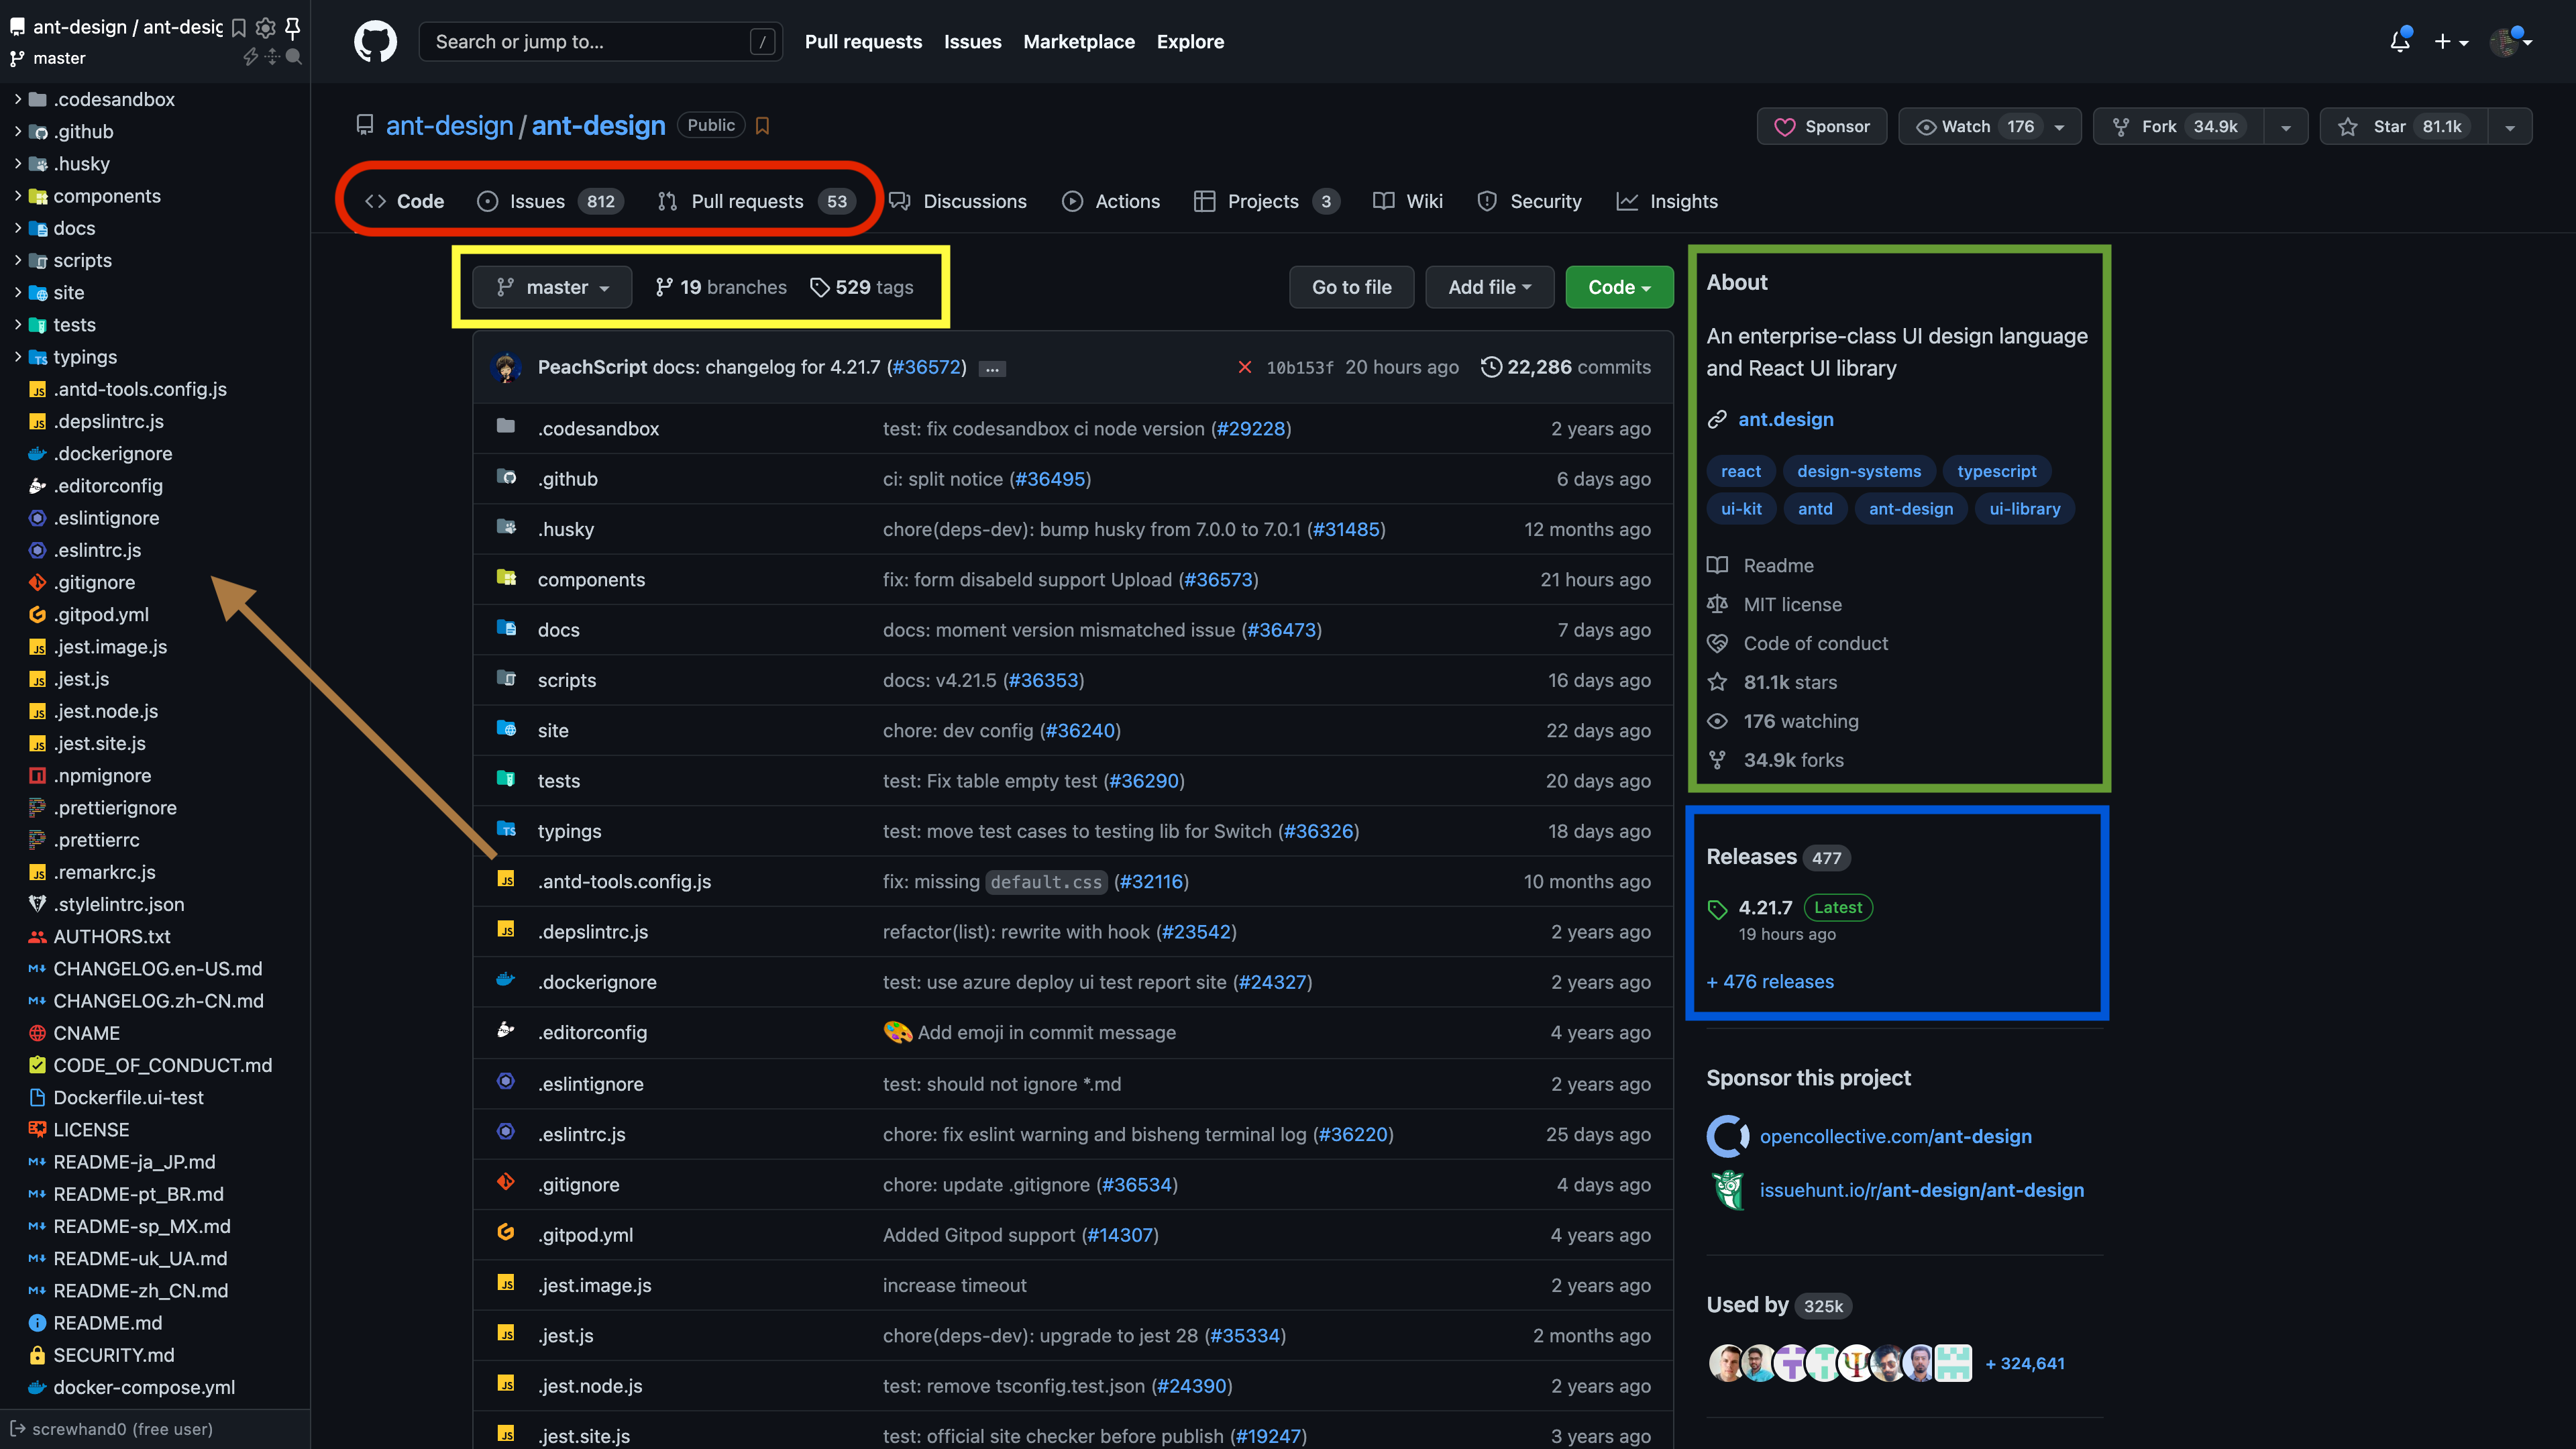2576x1449 pixels.
Task: Open the master branch dropdown
Action: [553, 287]
